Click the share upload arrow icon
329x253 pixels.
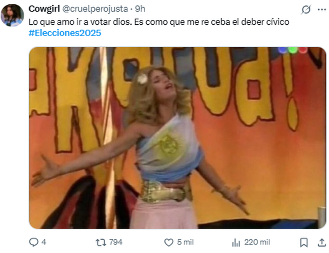coord(321,243)
